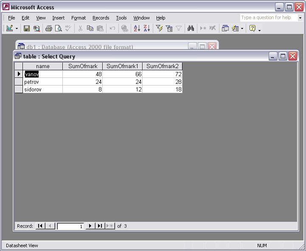Viewport: 306px width, 251px height.
Task: Click the Database Window icon
Action: point(225,28)
